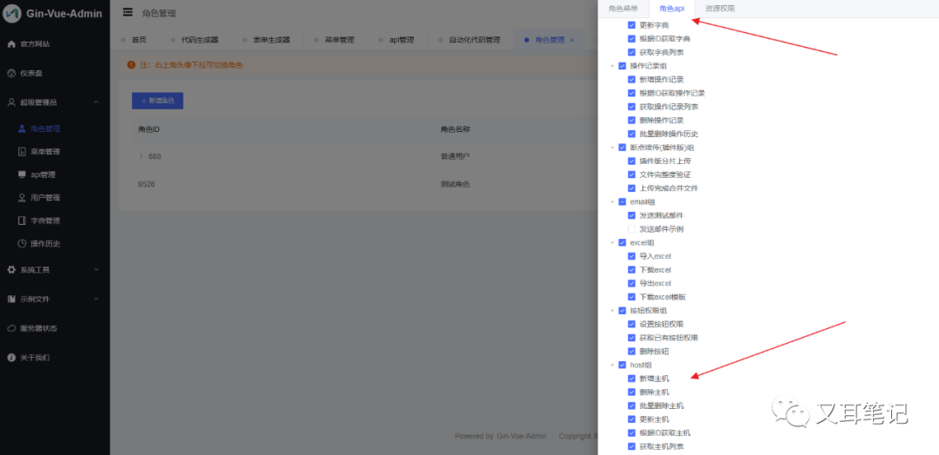The height and width of the screenshot is (455, 939).
Task: Click the 测试角色 role name cell
Action: tap(455, 185)
